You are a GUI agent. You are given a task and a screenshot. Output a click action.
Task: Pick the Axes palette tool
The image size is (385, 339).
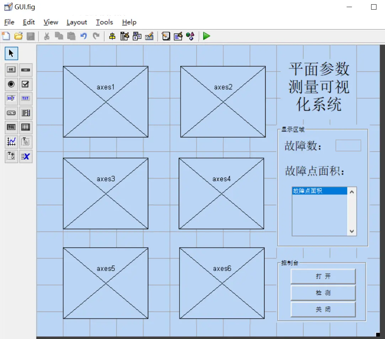click(11, 142)
